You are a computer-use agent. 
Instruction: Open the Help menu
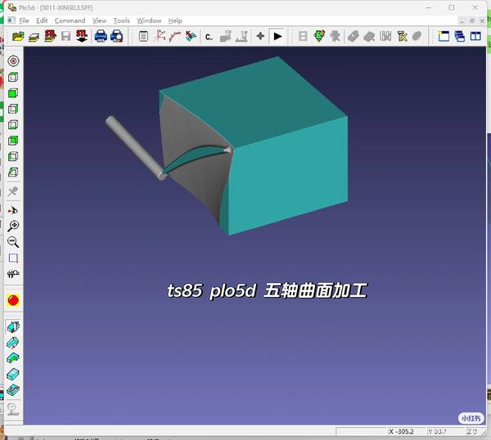175,20
